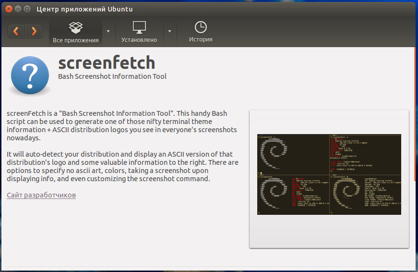The image size is (418, 272).
Task: Close the Ubuntu Software Center window
Action: point(9,9)
